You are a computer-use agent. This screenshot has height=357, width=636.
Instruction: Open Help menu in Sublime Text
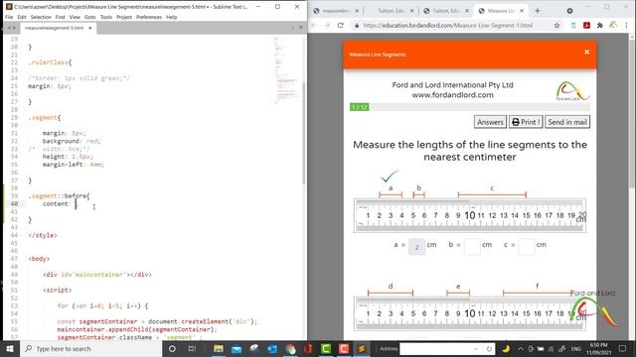click(172, 17)
